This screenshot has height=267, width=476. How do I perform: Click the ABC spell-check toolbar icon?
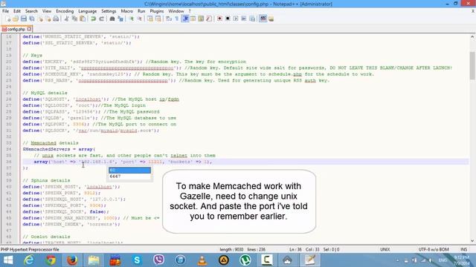pyautogui.click(x=263, y=19)
